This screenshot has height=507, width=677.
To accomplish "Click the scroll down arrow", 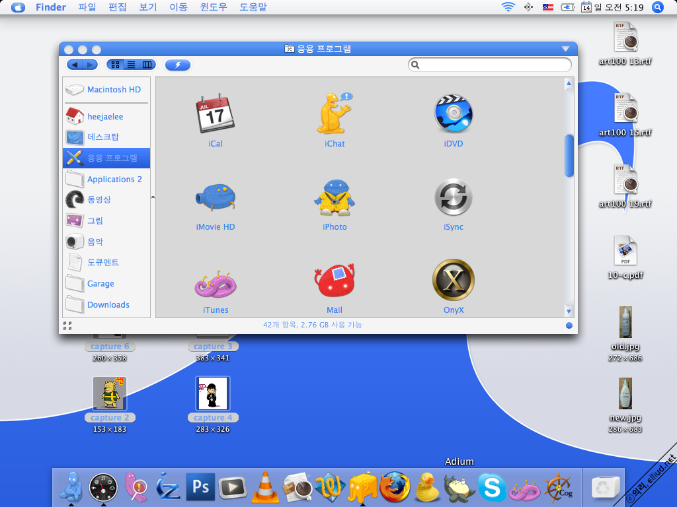I will [x=569, y=312].
